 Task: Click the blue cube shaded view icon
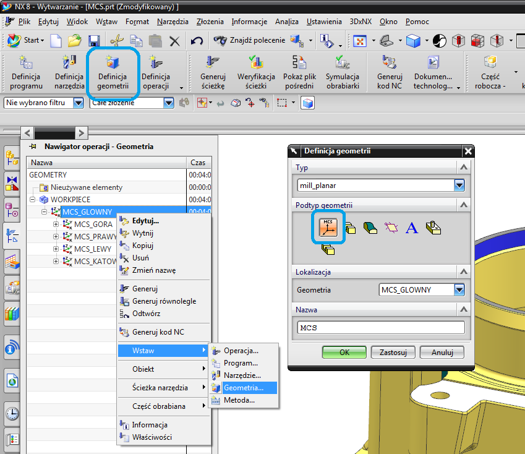point(413,41)
